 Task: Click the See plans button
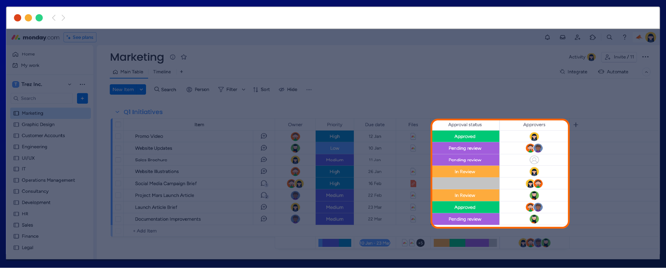pyautogui.click(x=80, y=37)
